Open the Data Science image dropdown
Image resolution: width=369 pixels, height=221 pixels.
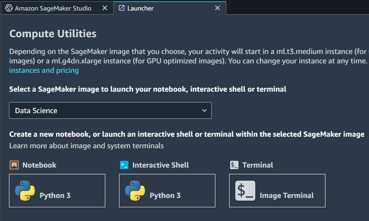pyautogui.click(x=110, y=110)
